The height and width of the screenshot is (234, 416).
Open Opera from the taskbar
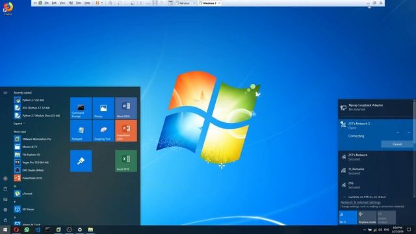click(x=16, y=229)
